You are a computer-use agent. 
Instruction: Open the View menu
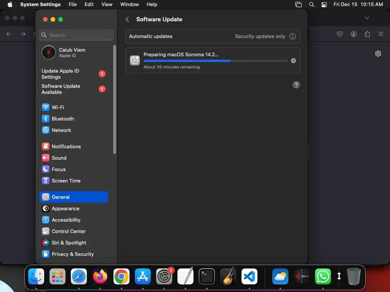[x=107, y=5]
